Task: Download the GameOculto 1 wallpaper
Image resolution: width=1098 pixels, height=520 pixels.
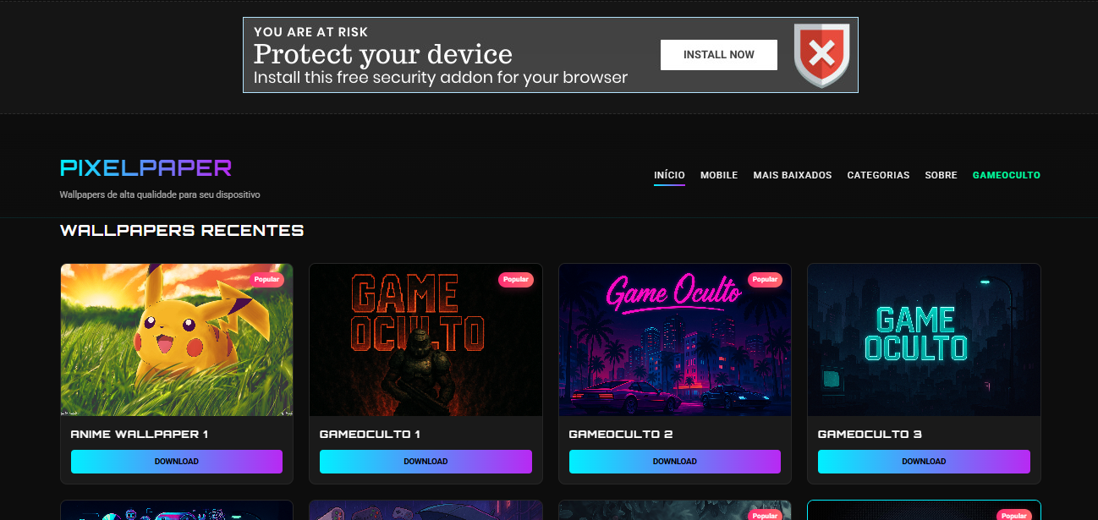Action: tap(425, 462)
